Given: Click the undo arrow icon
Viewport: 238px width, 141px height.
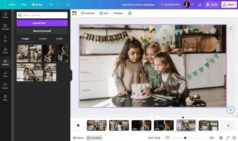Looking at the screenshot, I should pyautogui.click(x=51, y=4).
